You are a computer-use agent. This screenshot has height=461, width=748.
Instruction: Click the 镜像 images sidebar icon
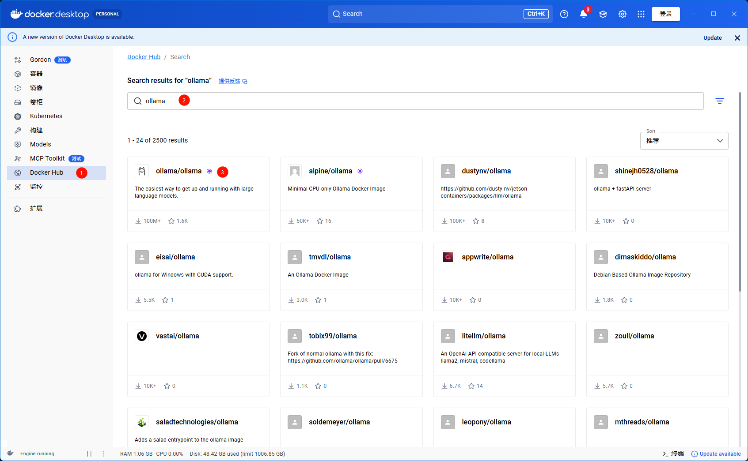tap(18, 88)
